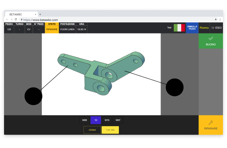Switch to the W15 tab
Viewport: 227px width, 148px height.
point(107,120)
